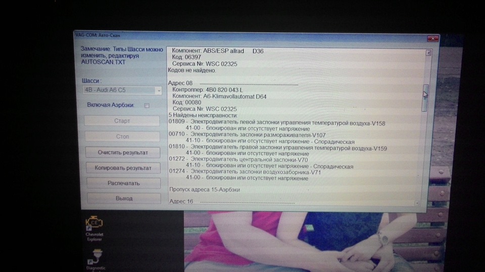This screenshot has height=272, width=485.
Task: Copy results with Копировать результат
Action: 123,168
